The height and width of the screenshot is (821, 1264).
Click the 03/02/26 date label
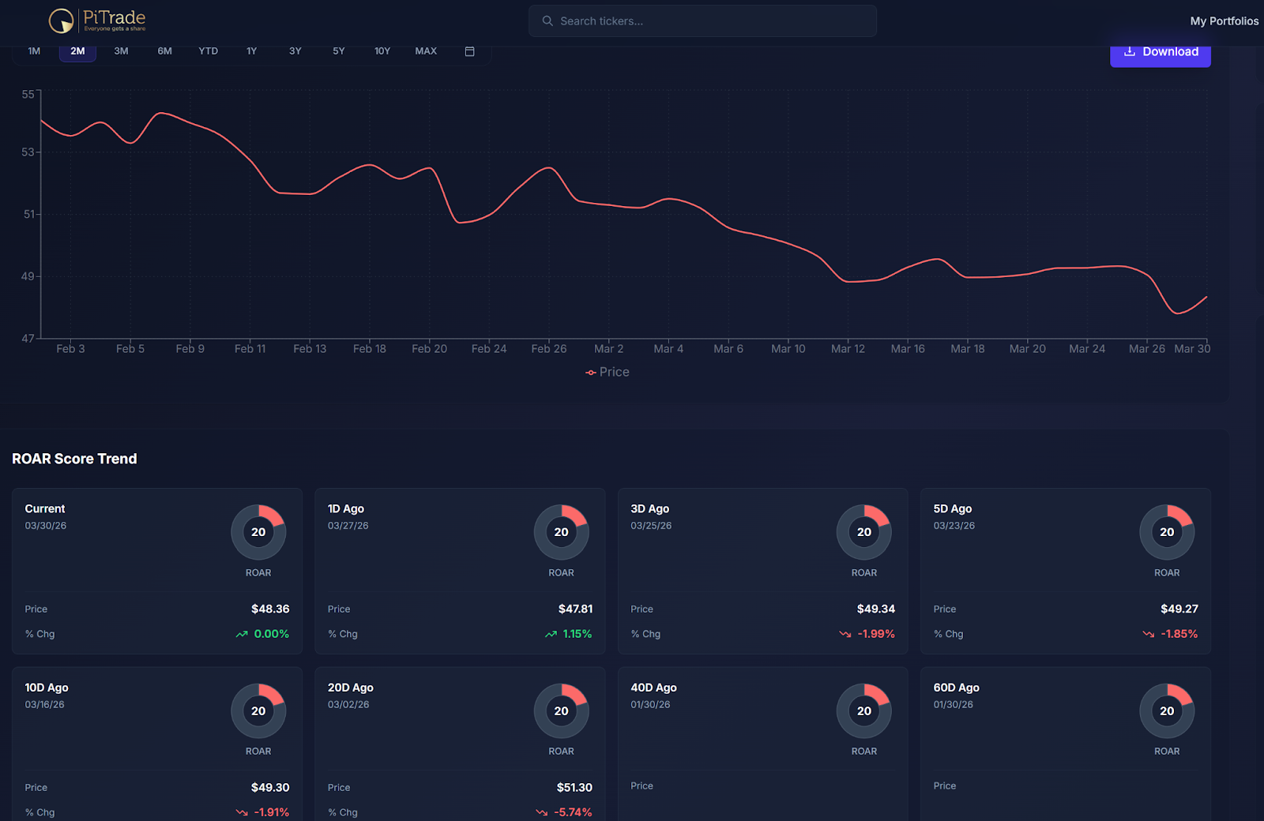pos(348,705)
